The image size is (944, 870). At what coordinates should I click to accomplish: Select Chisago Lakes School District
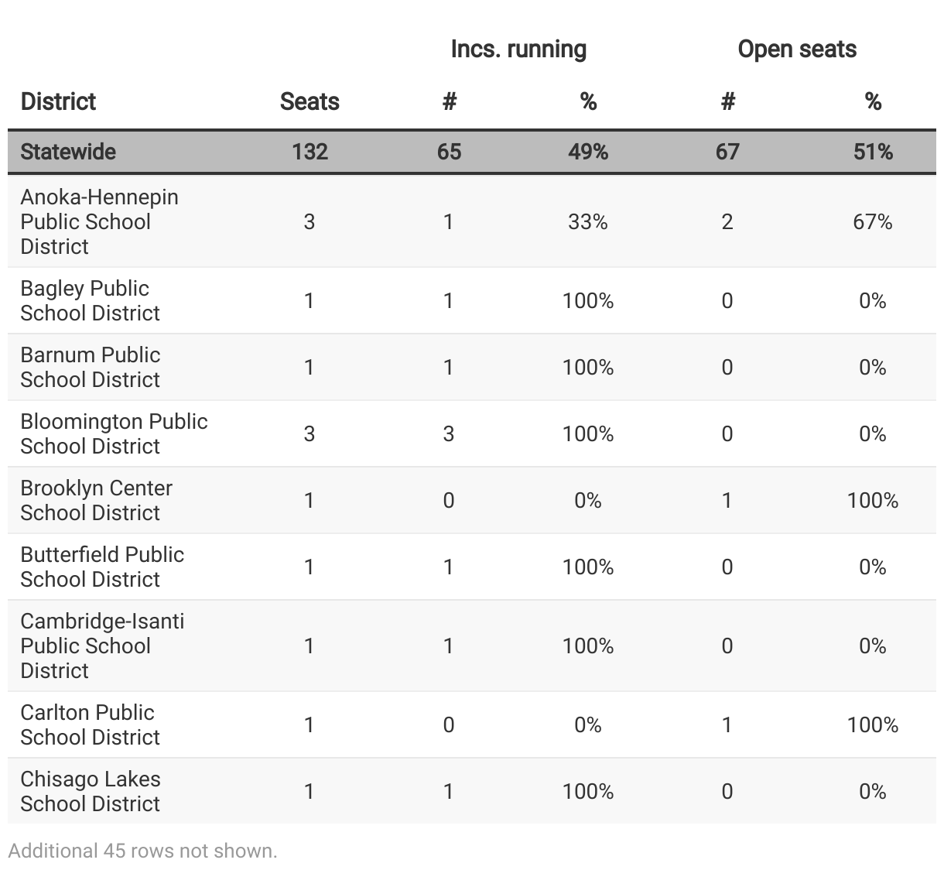pos(91,791)
